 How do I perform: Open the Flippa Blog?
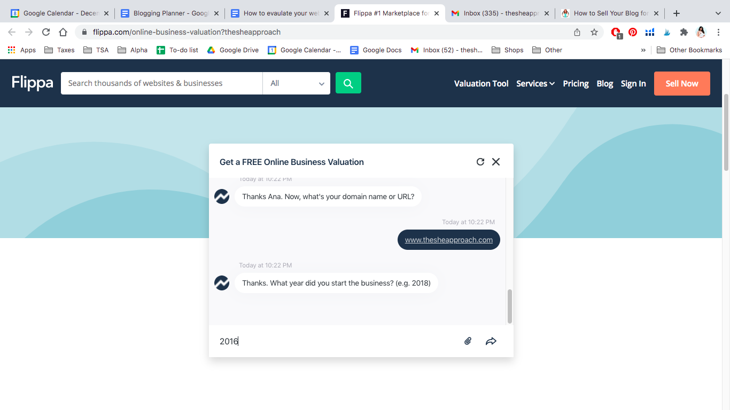pos(605,83)
